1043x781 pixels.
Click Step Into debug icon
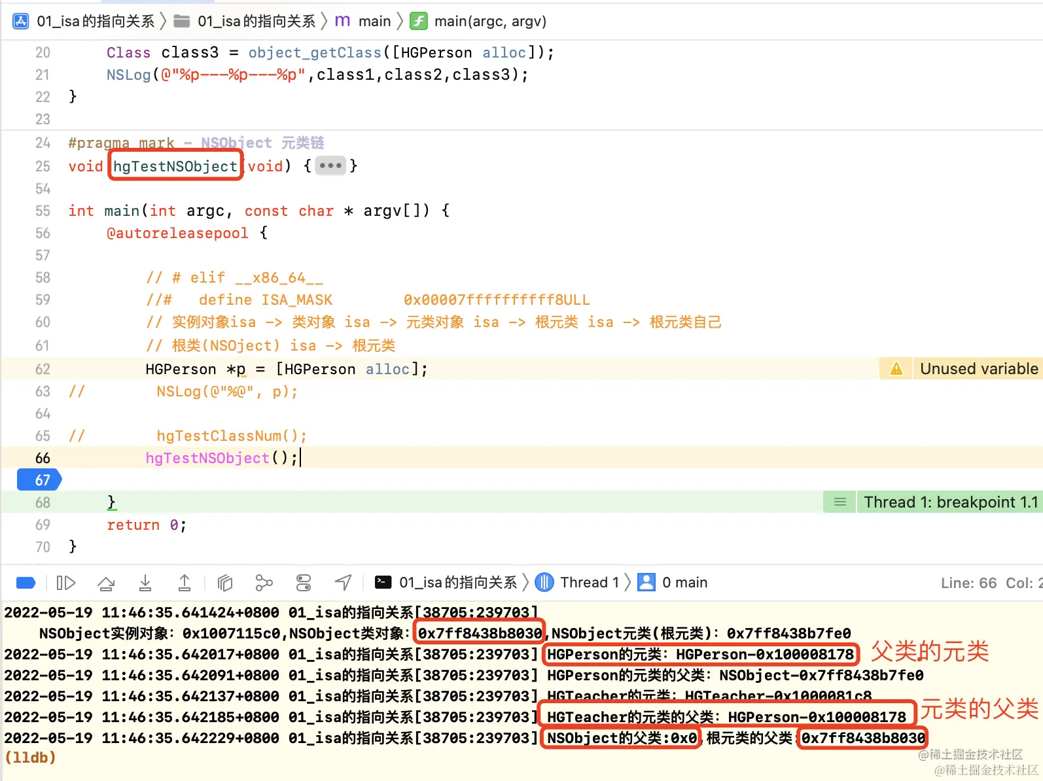pos(145,583)
